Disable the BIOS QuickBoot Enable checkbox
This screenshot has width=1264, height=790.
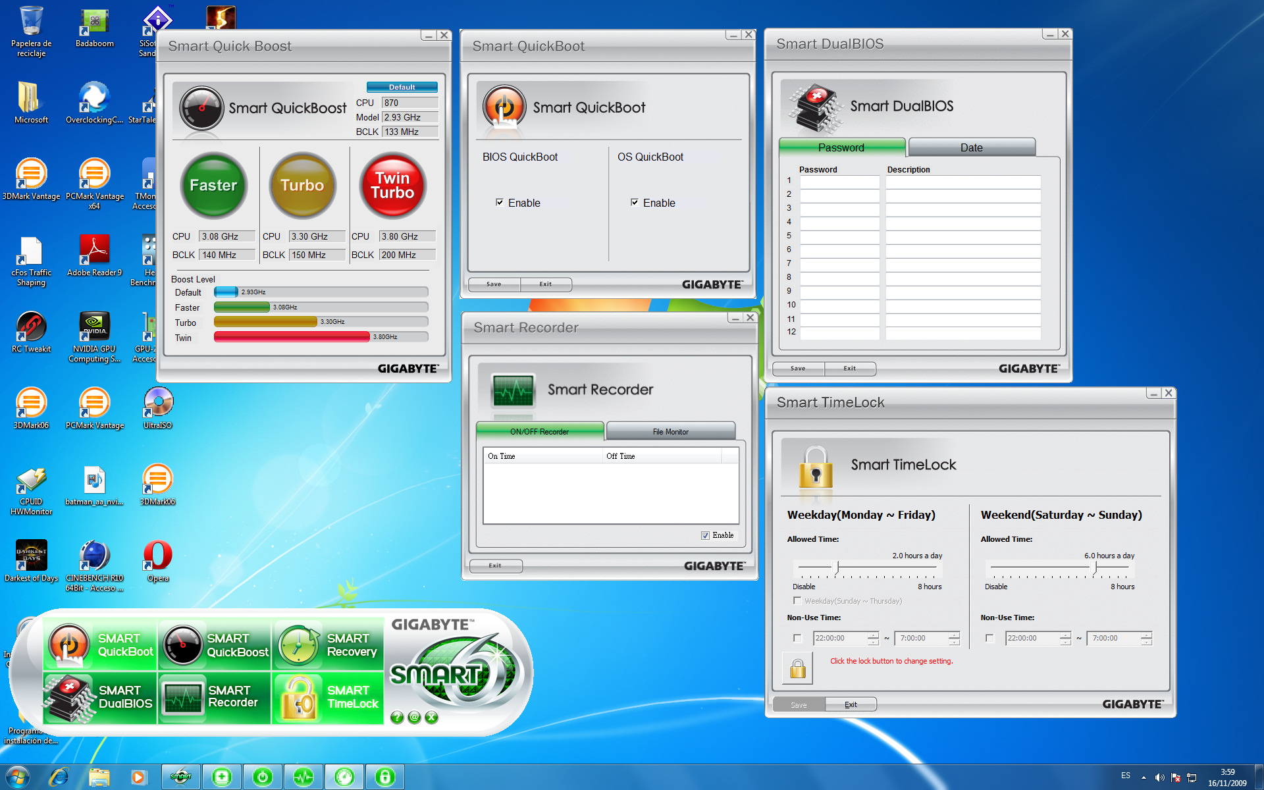tap(500, 203)
